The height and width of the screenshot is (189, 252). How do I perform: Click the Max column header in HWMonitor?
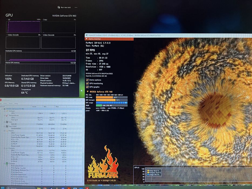(57, 106)
